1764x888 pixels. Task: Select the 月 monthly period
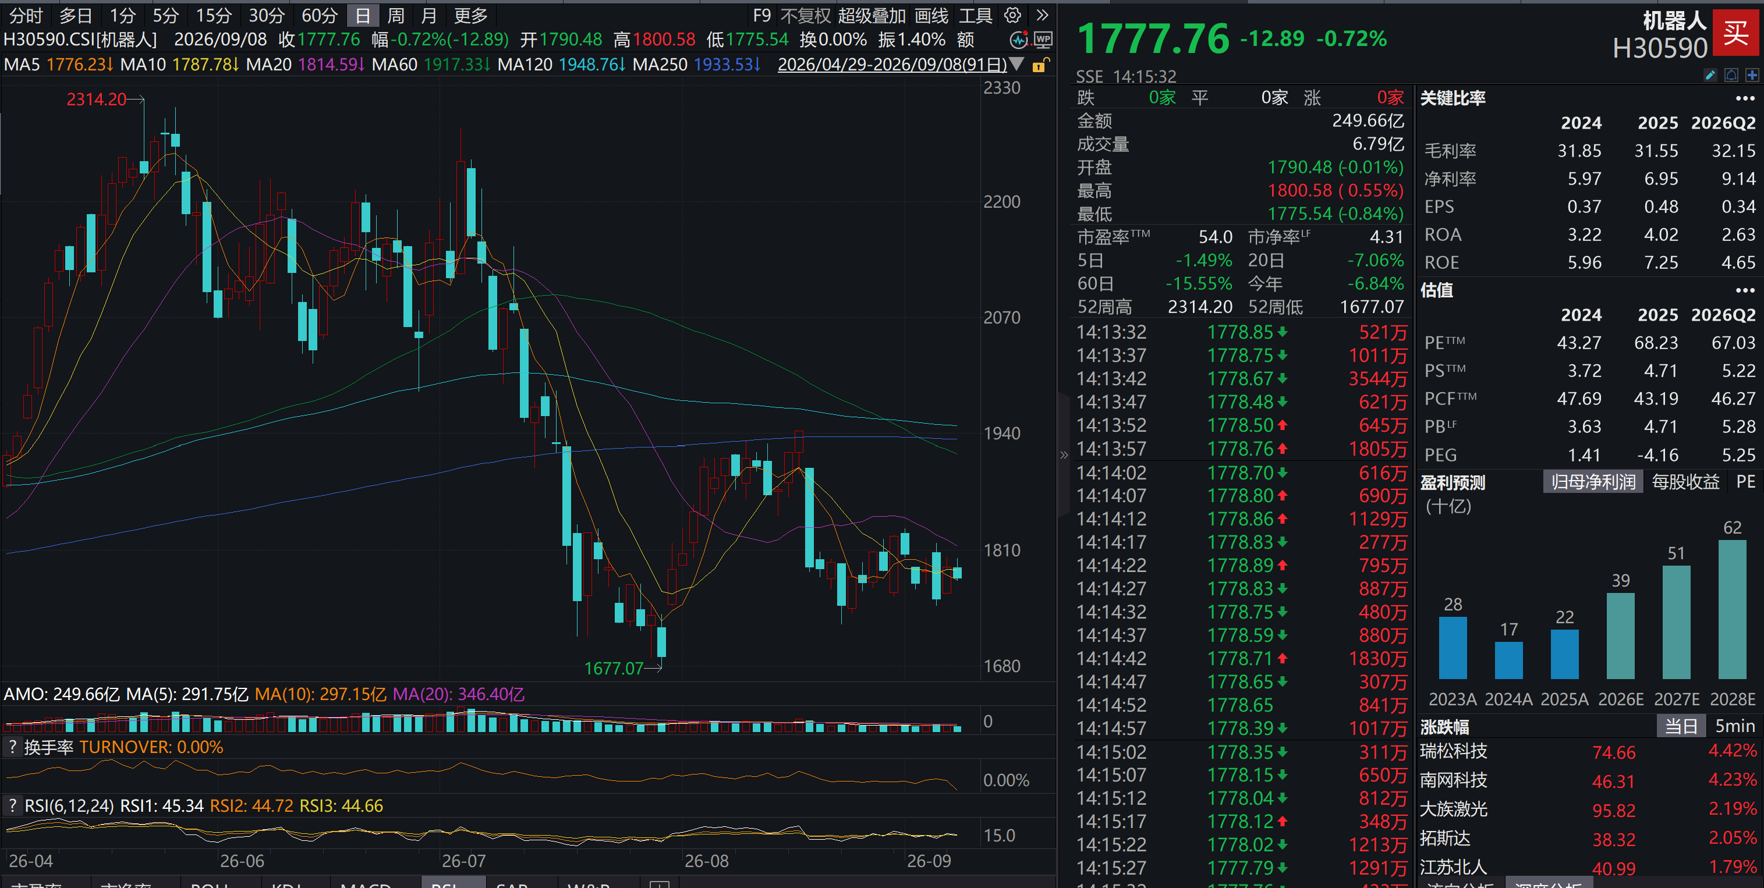(x=428, y=15)
